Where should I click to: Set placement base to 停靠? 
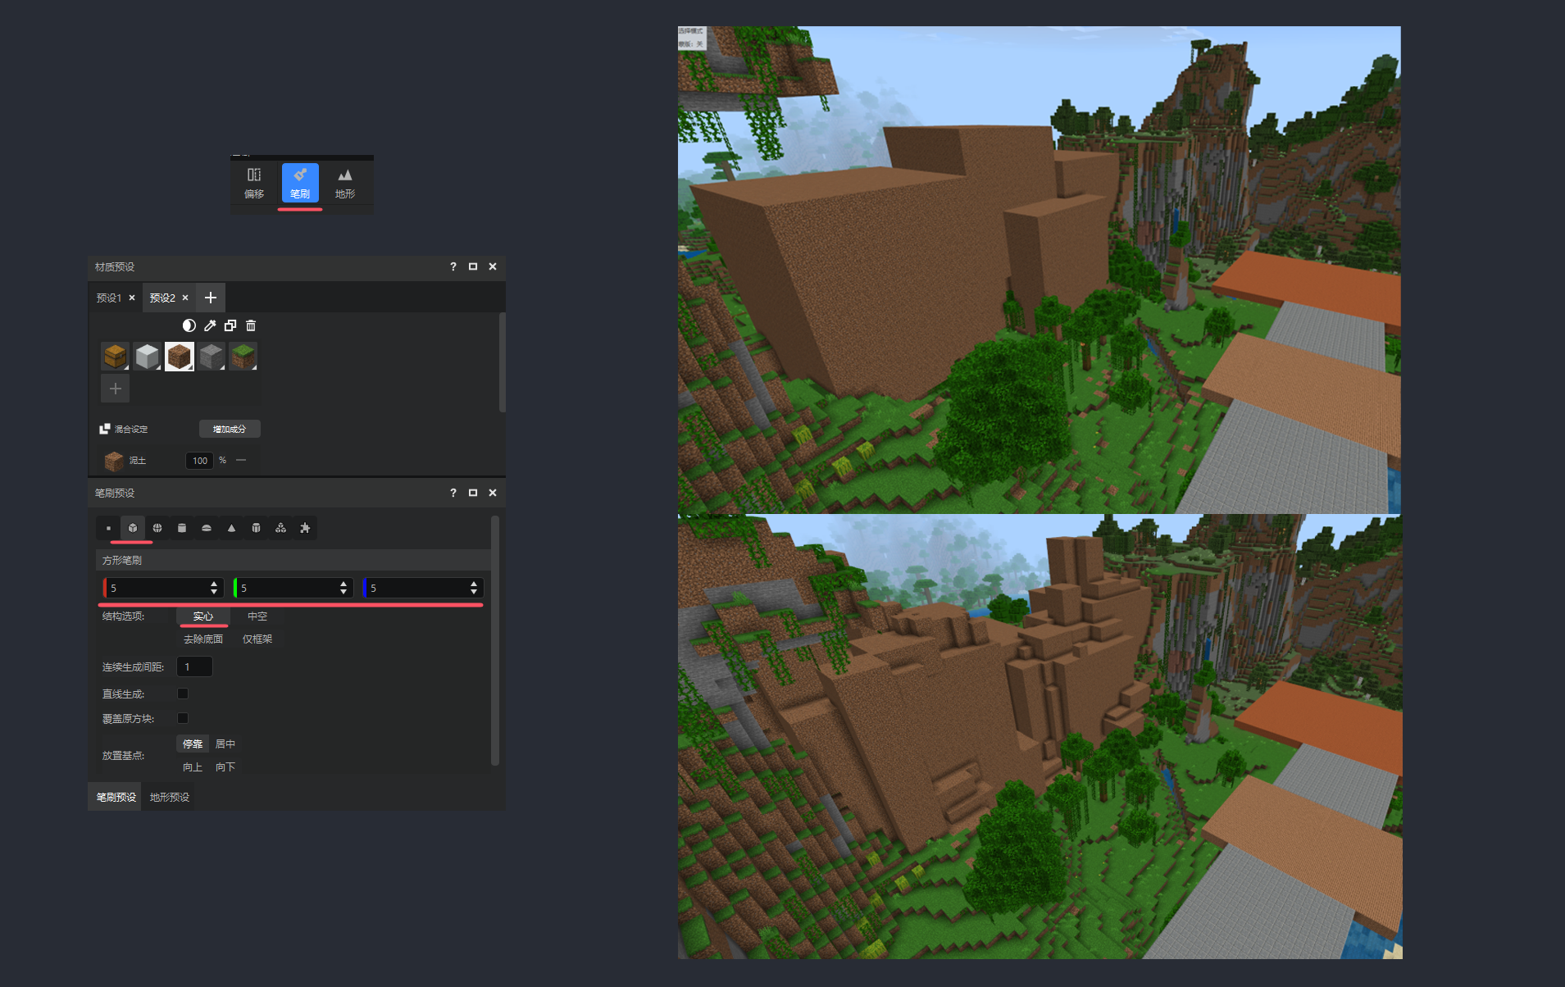point(193,744)
